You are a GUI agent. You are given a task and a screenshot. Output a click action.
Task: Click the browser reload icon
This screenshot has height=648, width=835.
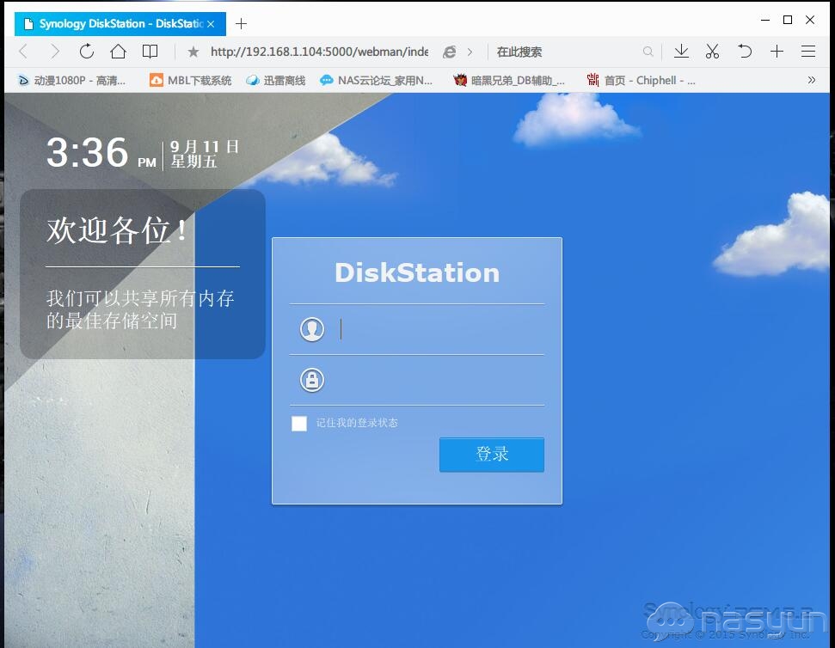click(x=86, y=52)
